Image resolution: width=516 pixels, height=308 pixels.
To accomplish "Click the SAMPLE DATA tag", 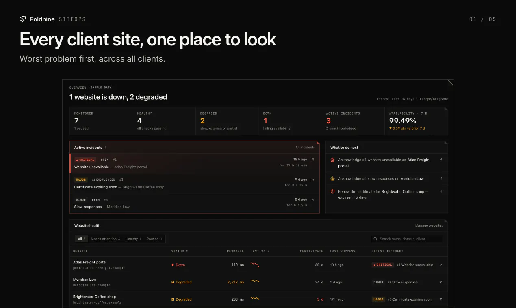I will [x=101, y=88].
